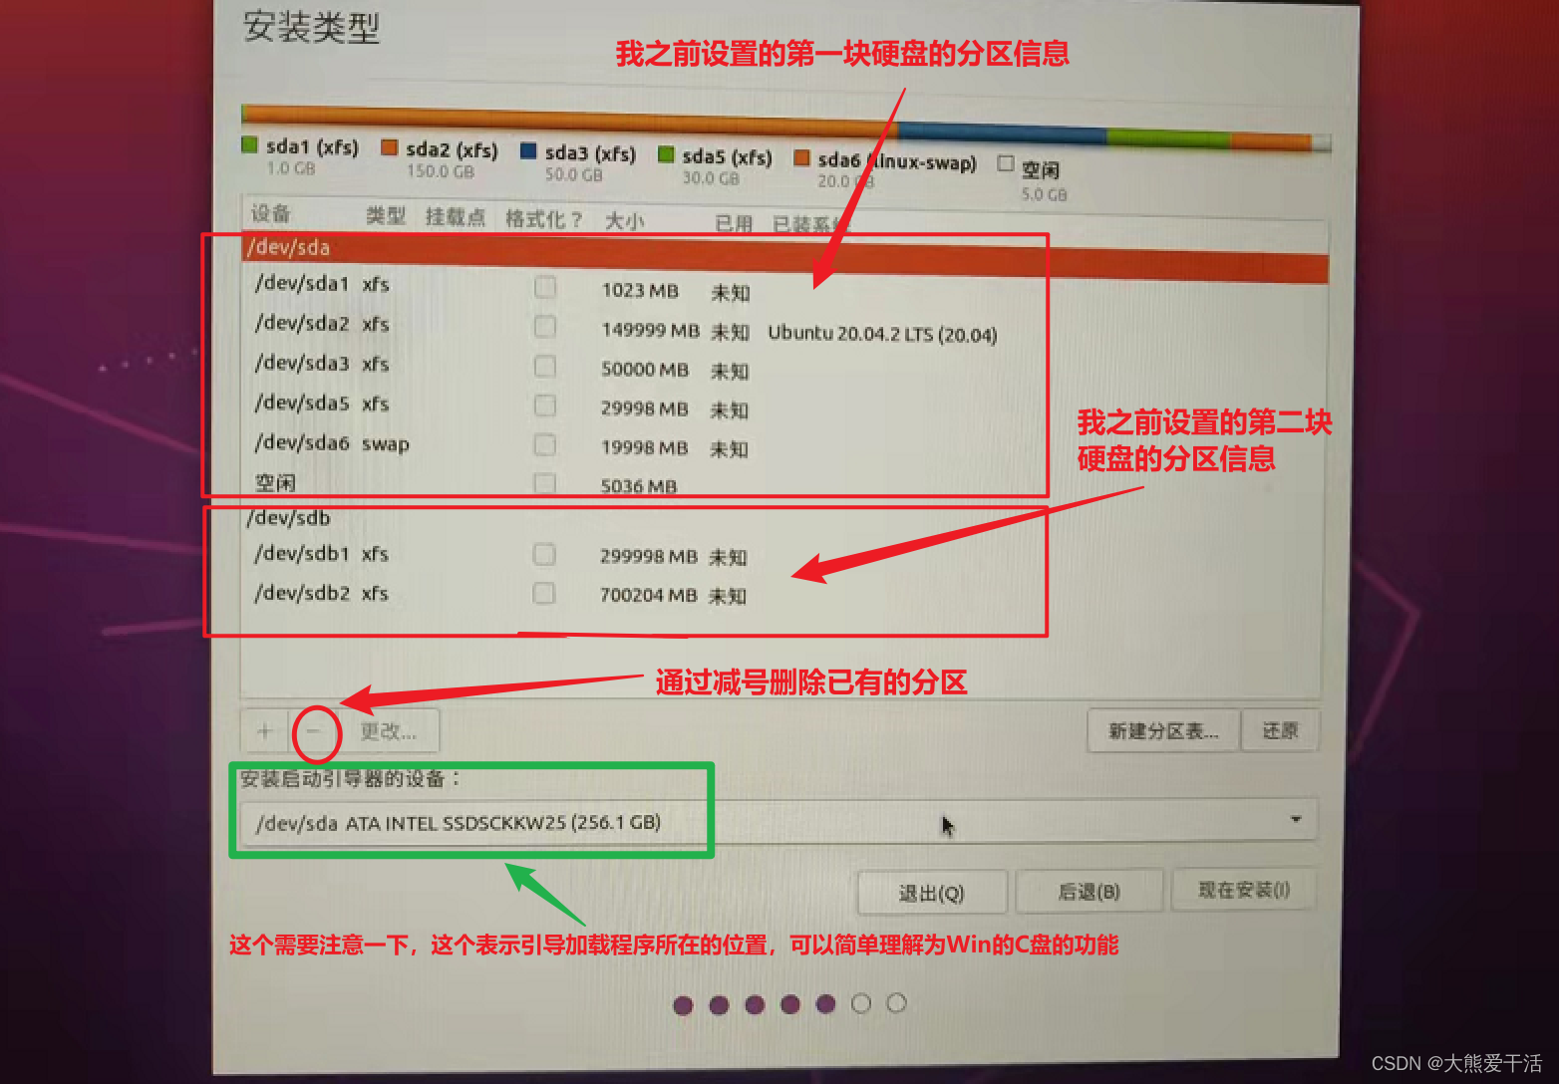Toggle format checkbox for /dev/sda5
This screenshot has width=1559, height=1084.
point(544,406)
